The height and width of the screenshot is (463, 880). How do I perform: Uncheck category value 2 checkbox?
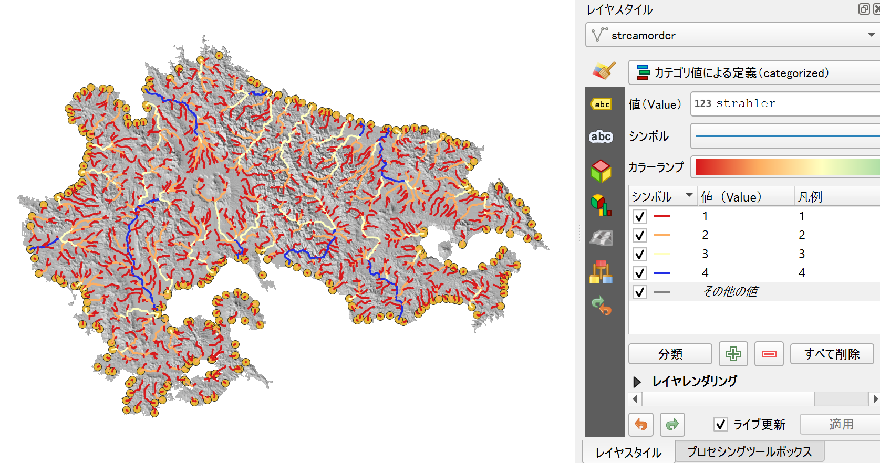[x=639, y=235]
